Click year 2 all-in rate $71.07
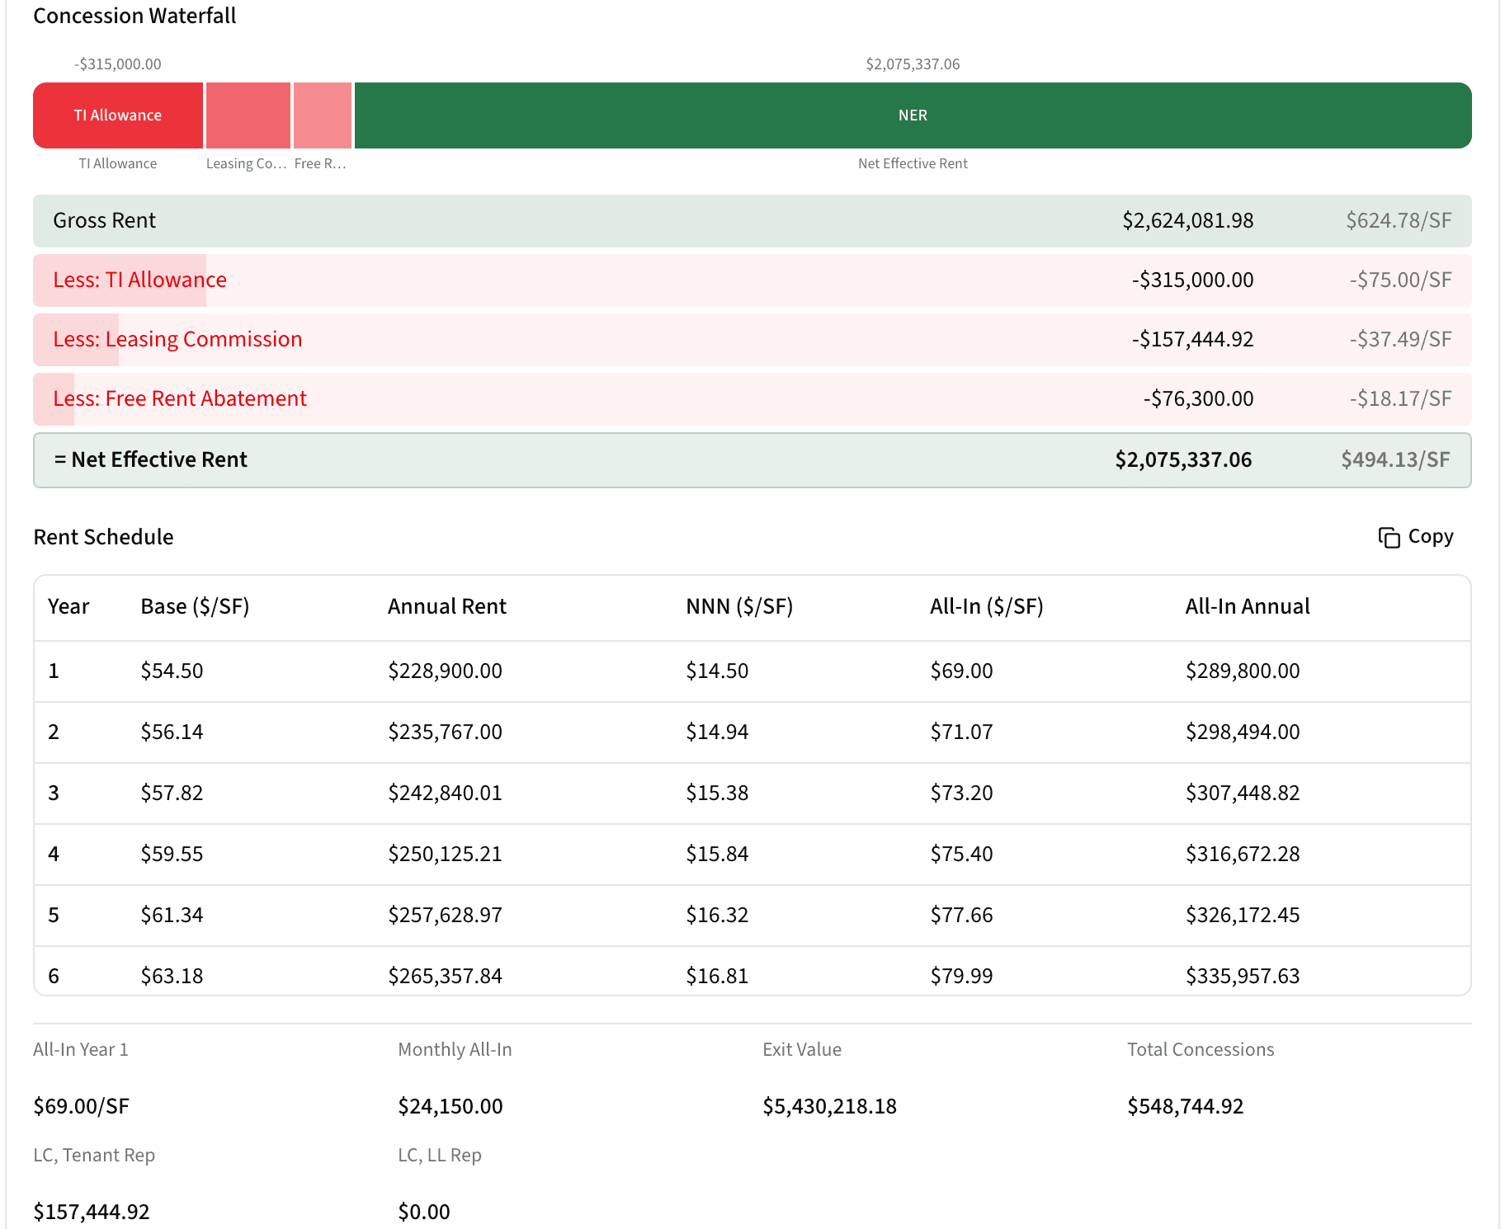This screenshot has width=1505, height=1229. [961, 732]
